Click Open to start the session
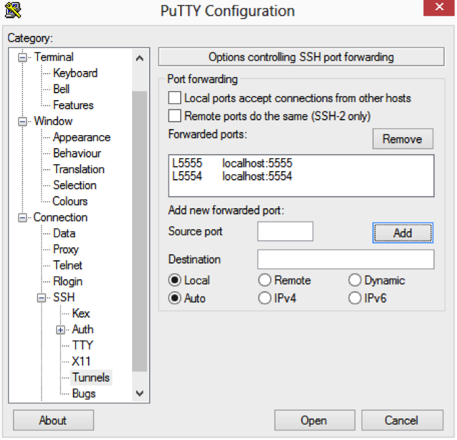457x440 pixels. tap(313, 420)
